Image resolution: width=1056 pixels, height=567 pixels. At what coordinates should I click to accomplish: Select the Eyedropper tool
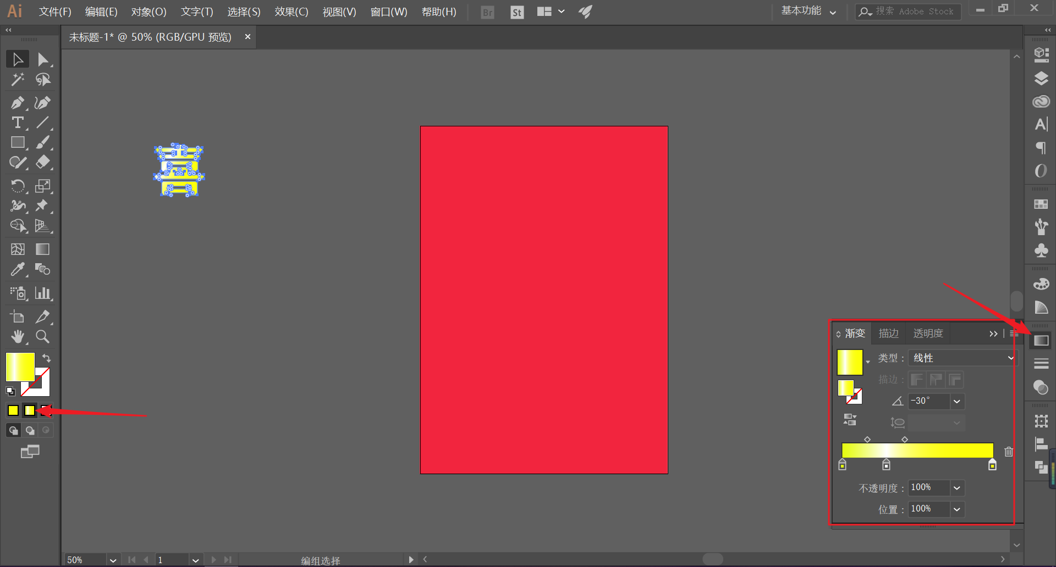(x=18, y=269)
